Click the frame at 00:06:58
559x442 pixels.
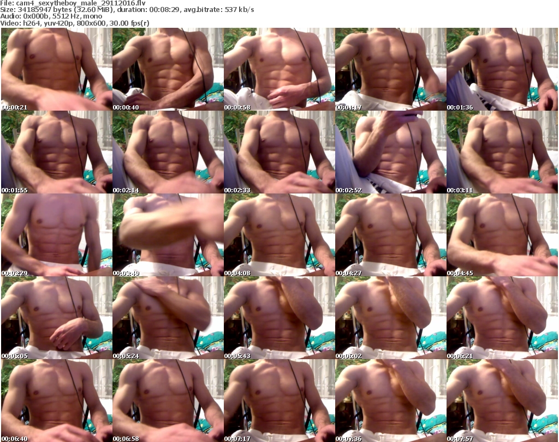(x=168, y=401)
